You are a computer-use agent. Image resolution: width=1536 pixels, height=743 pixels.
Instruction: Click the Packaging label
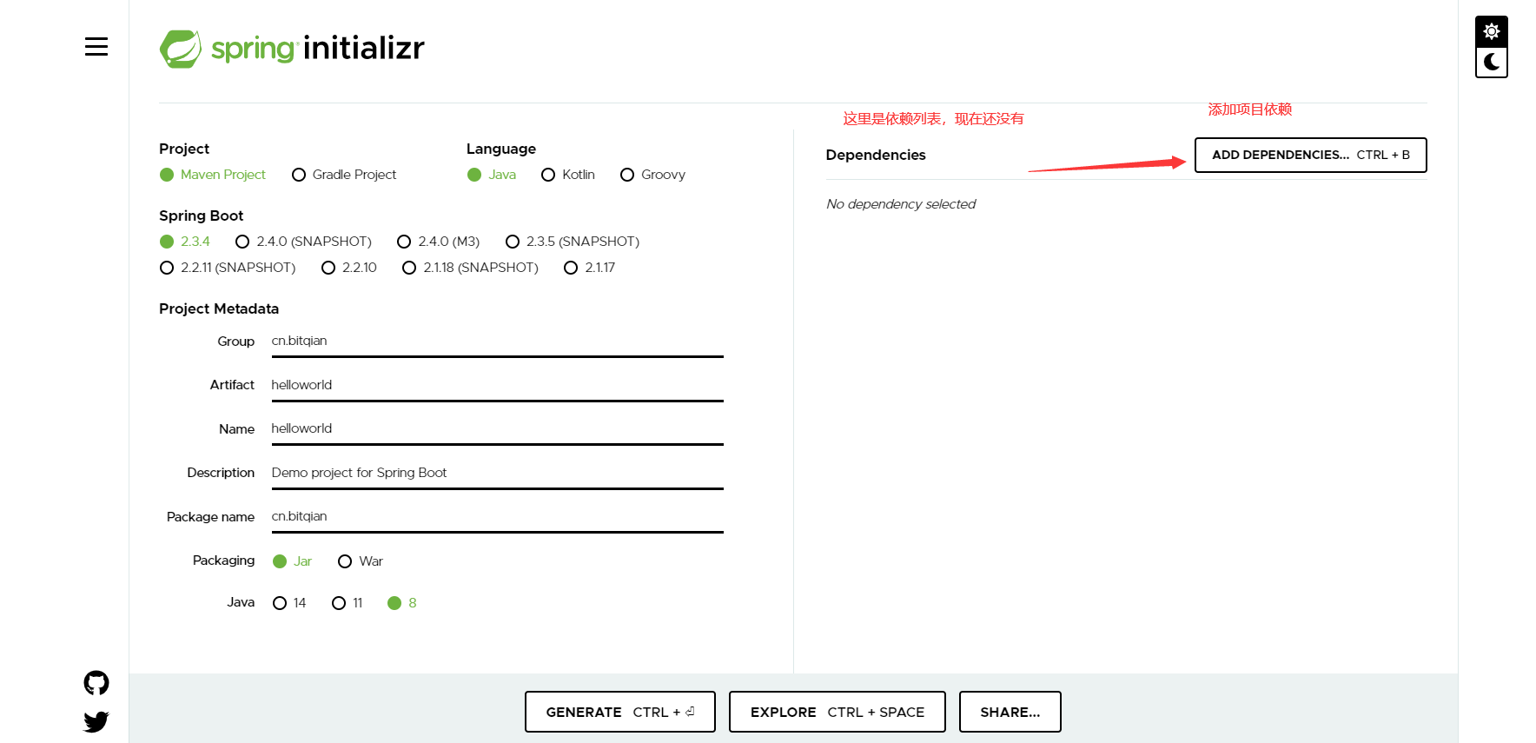tap(223, 561)
